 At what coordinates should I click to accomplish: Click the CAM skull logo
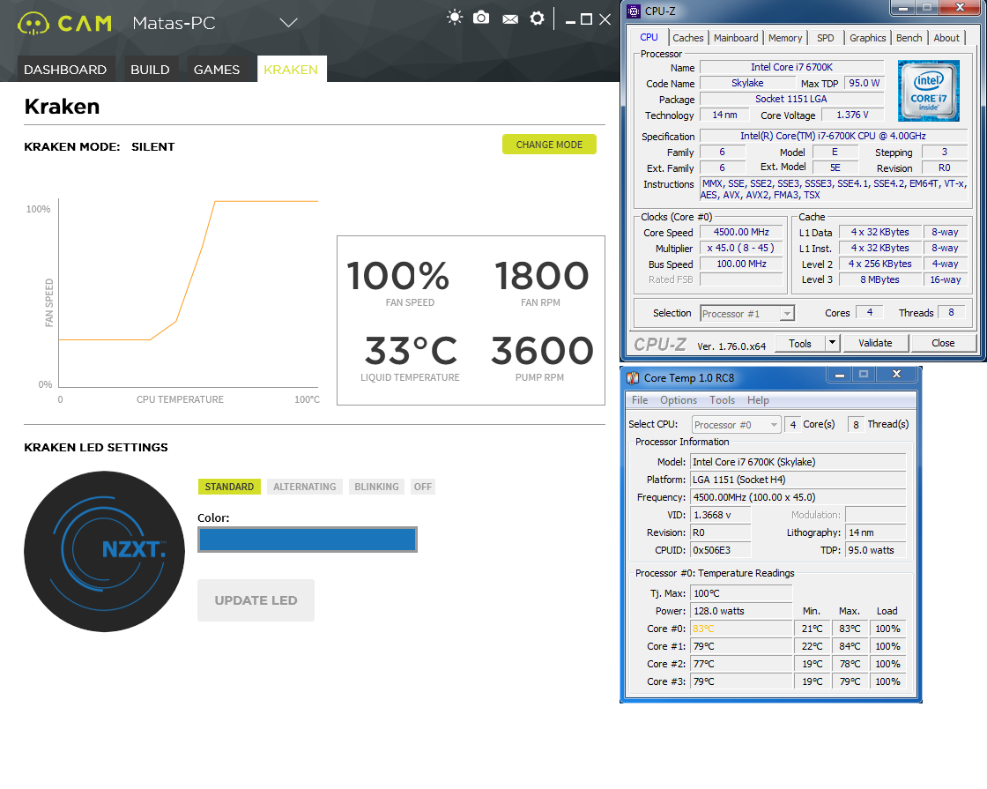pos(33,23)
